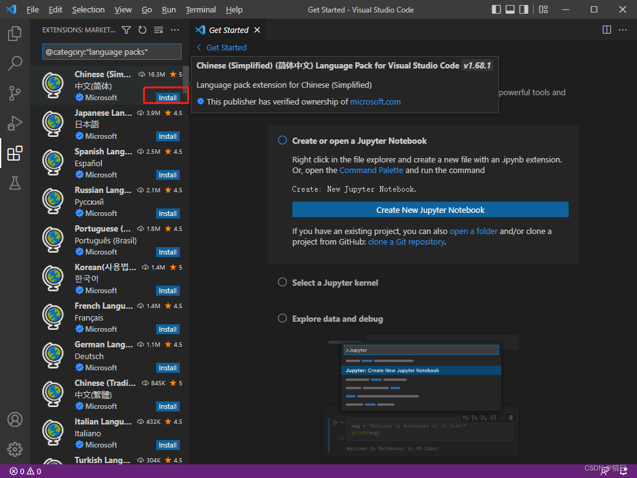Filter extensions with the funnel icon
The image size is (637, 478).
pyautogui.click(x=126, y=30)
